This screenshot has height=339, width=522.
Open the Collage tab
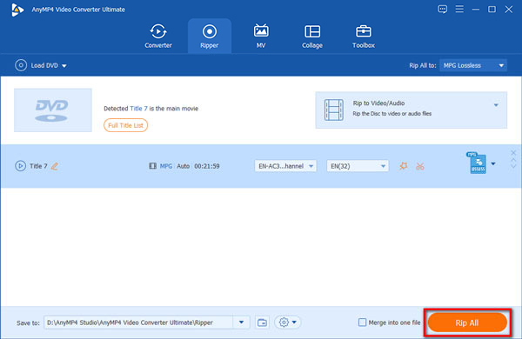pyautogui.click(x=312, y=36)
